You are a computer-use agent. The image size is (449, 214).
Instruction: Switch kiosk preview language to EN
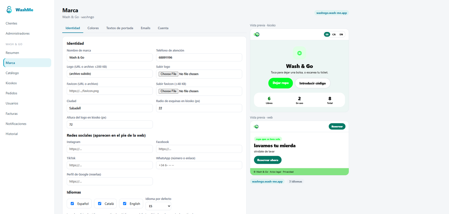tap(341, 35)
